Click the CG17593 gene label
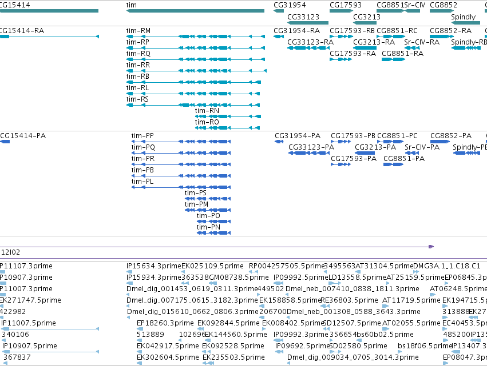The width and height of the screenshot is (487, 366). click(x=346, y=5)
